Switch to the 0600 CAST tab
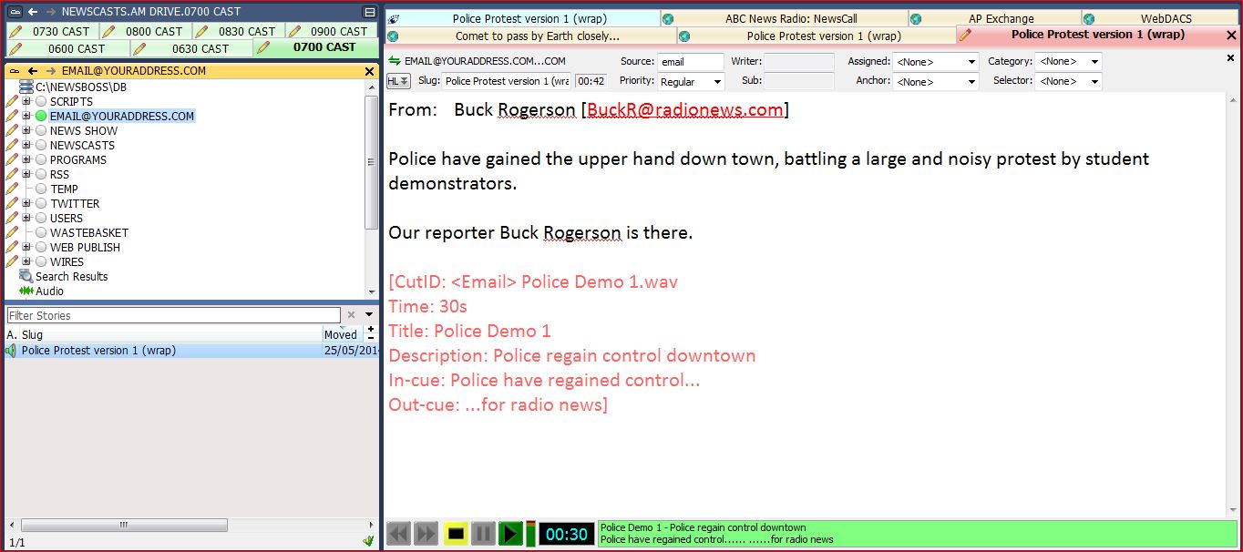This screenshot has width=1243, height=552. click(67, 48)
